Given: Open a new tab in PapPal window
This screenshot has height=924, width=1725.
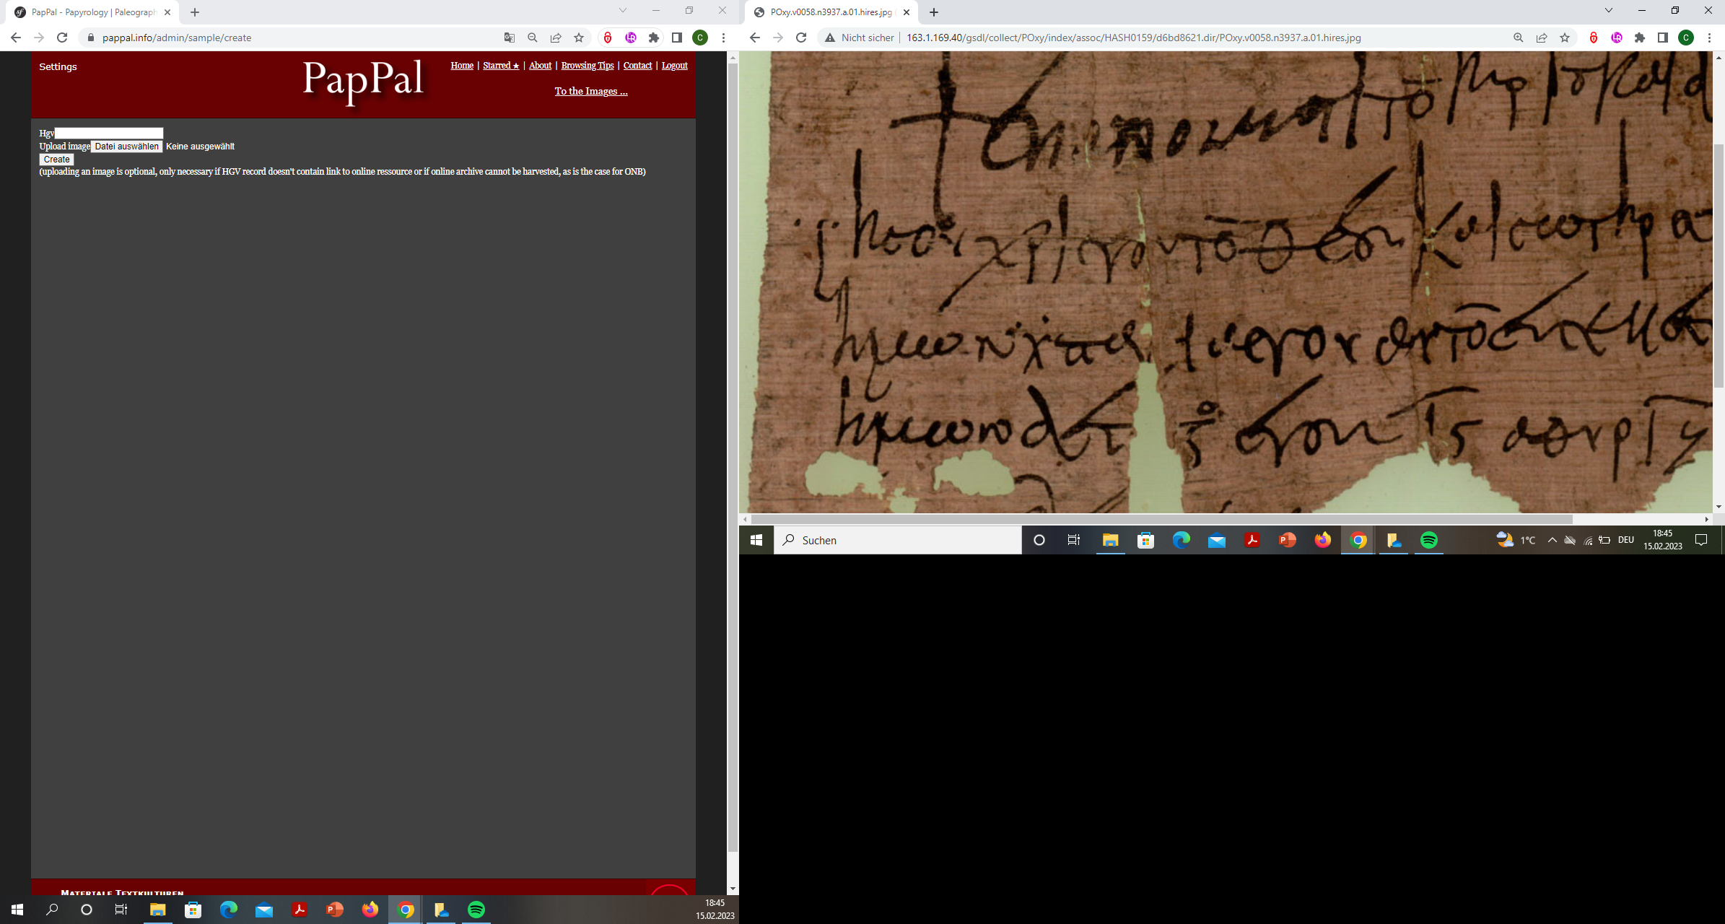Looking at the screenshot, I should (x=195, y=12).
